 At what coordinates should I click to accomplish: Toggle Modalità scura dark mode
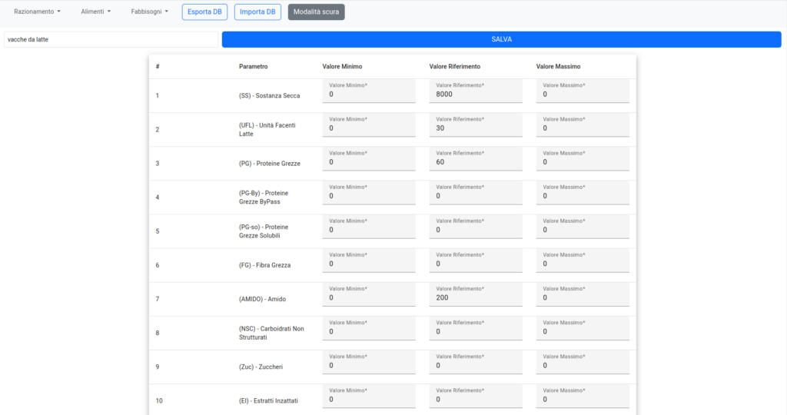tap(316, 12)
